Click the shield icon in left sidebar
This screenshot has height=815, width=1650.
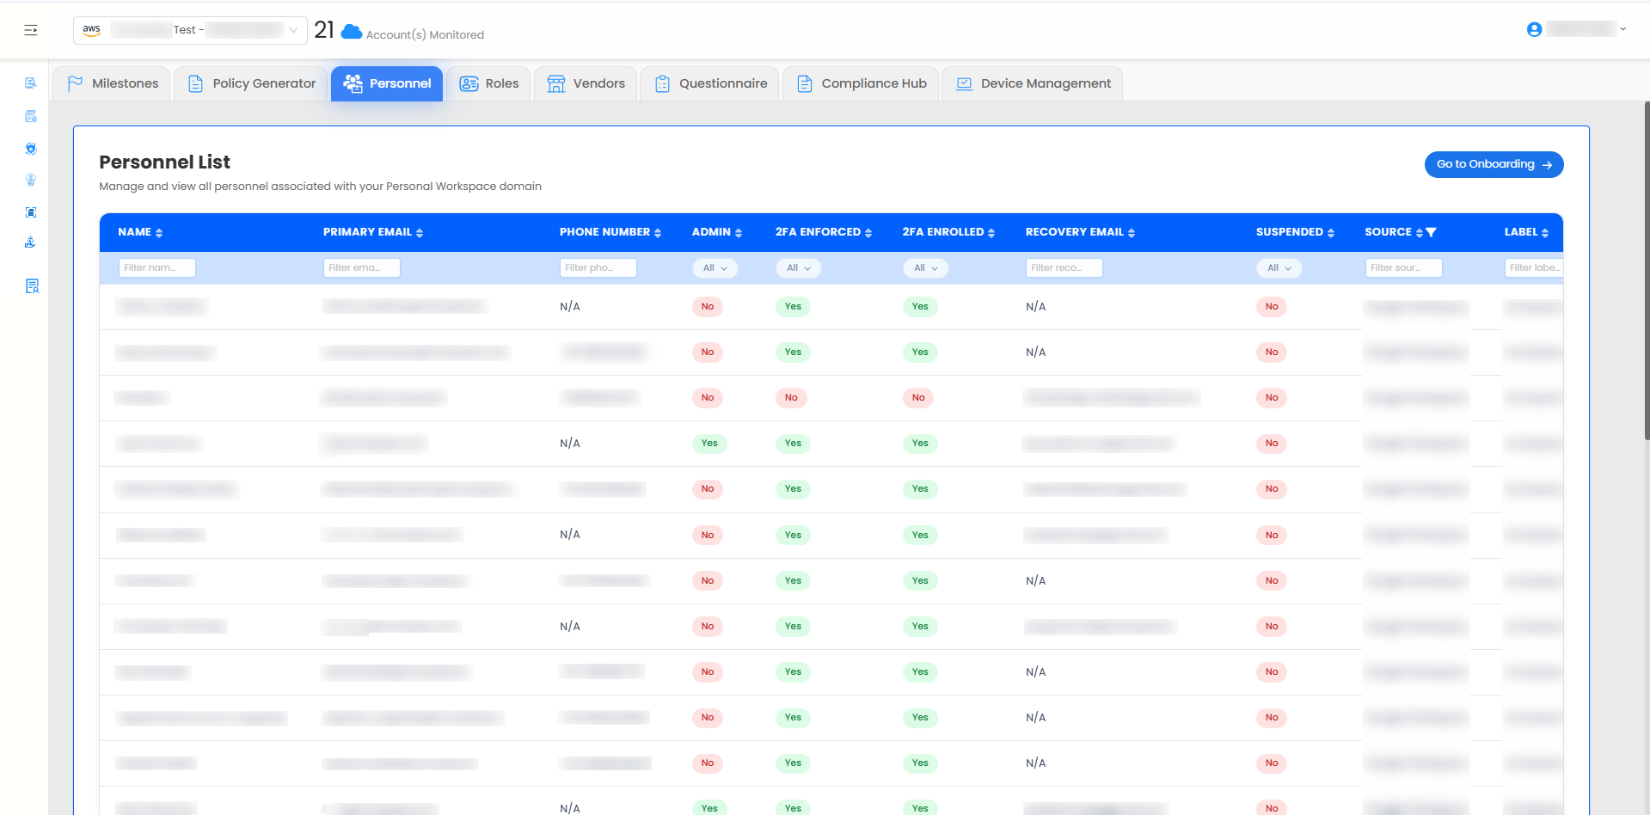(31, 149)
